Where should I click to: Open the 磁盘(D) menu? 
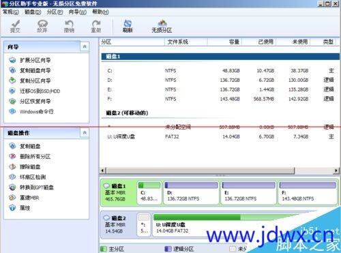(x=33, y=12)
